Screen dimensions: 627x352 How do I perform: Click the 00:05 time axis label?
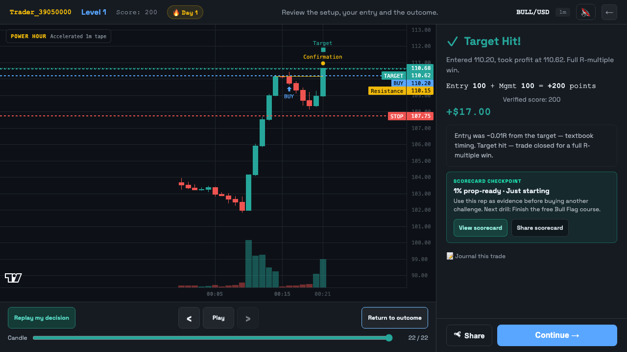coord(215,294)
